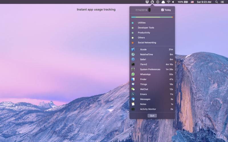This screenshot has height=142, width=228.
Task: Click the bell-shaped notification menu bar icon
Action: tap(163, 2)
